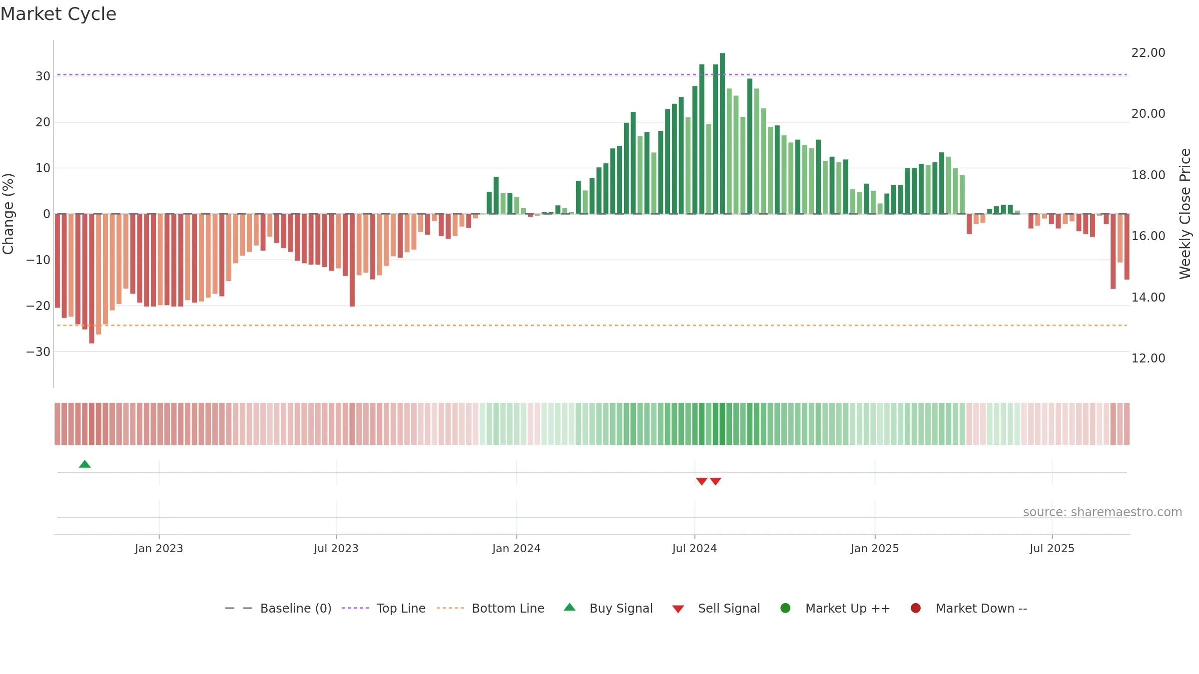Viewport: 1199px width, 674px height.
Task: Click the purple dotted Top Line on the chart
Action: click(592, 74)
